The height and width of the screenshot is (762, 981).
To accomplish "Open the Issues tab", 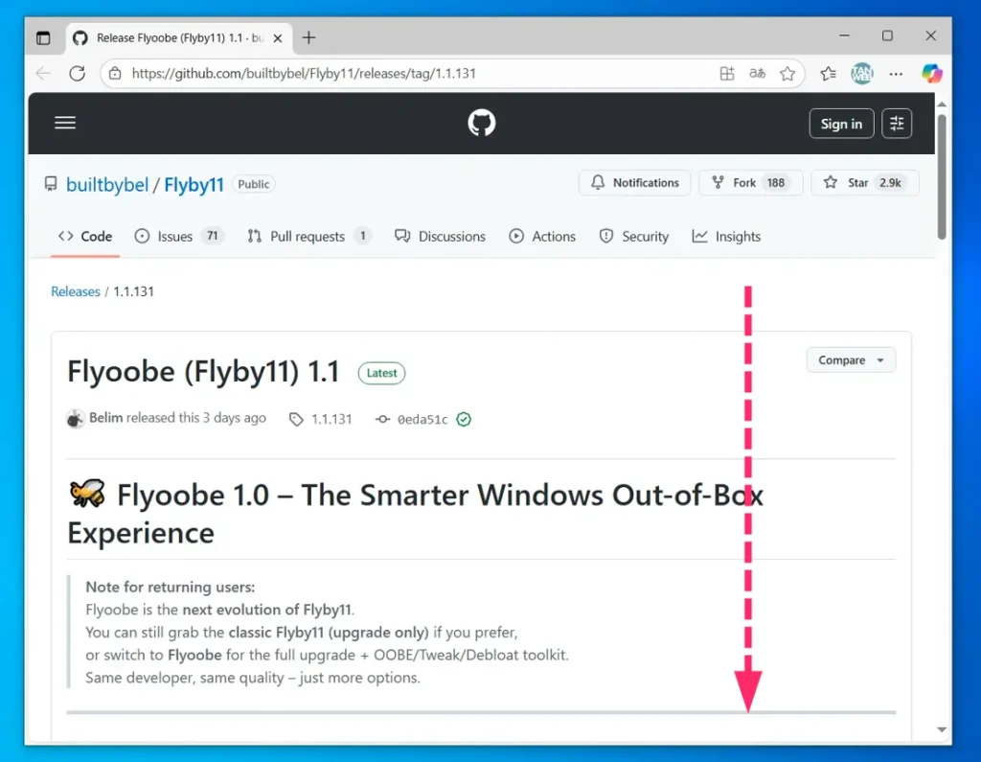I will 179,237.
